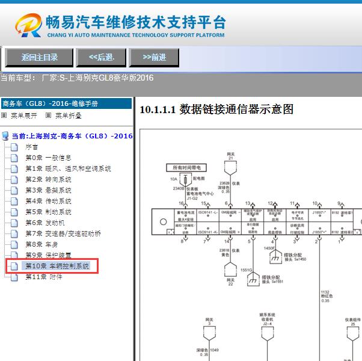This screenshot has height=361, width=362.
Task: Click the page icon beside 第10章
Action: pos(14,266)
